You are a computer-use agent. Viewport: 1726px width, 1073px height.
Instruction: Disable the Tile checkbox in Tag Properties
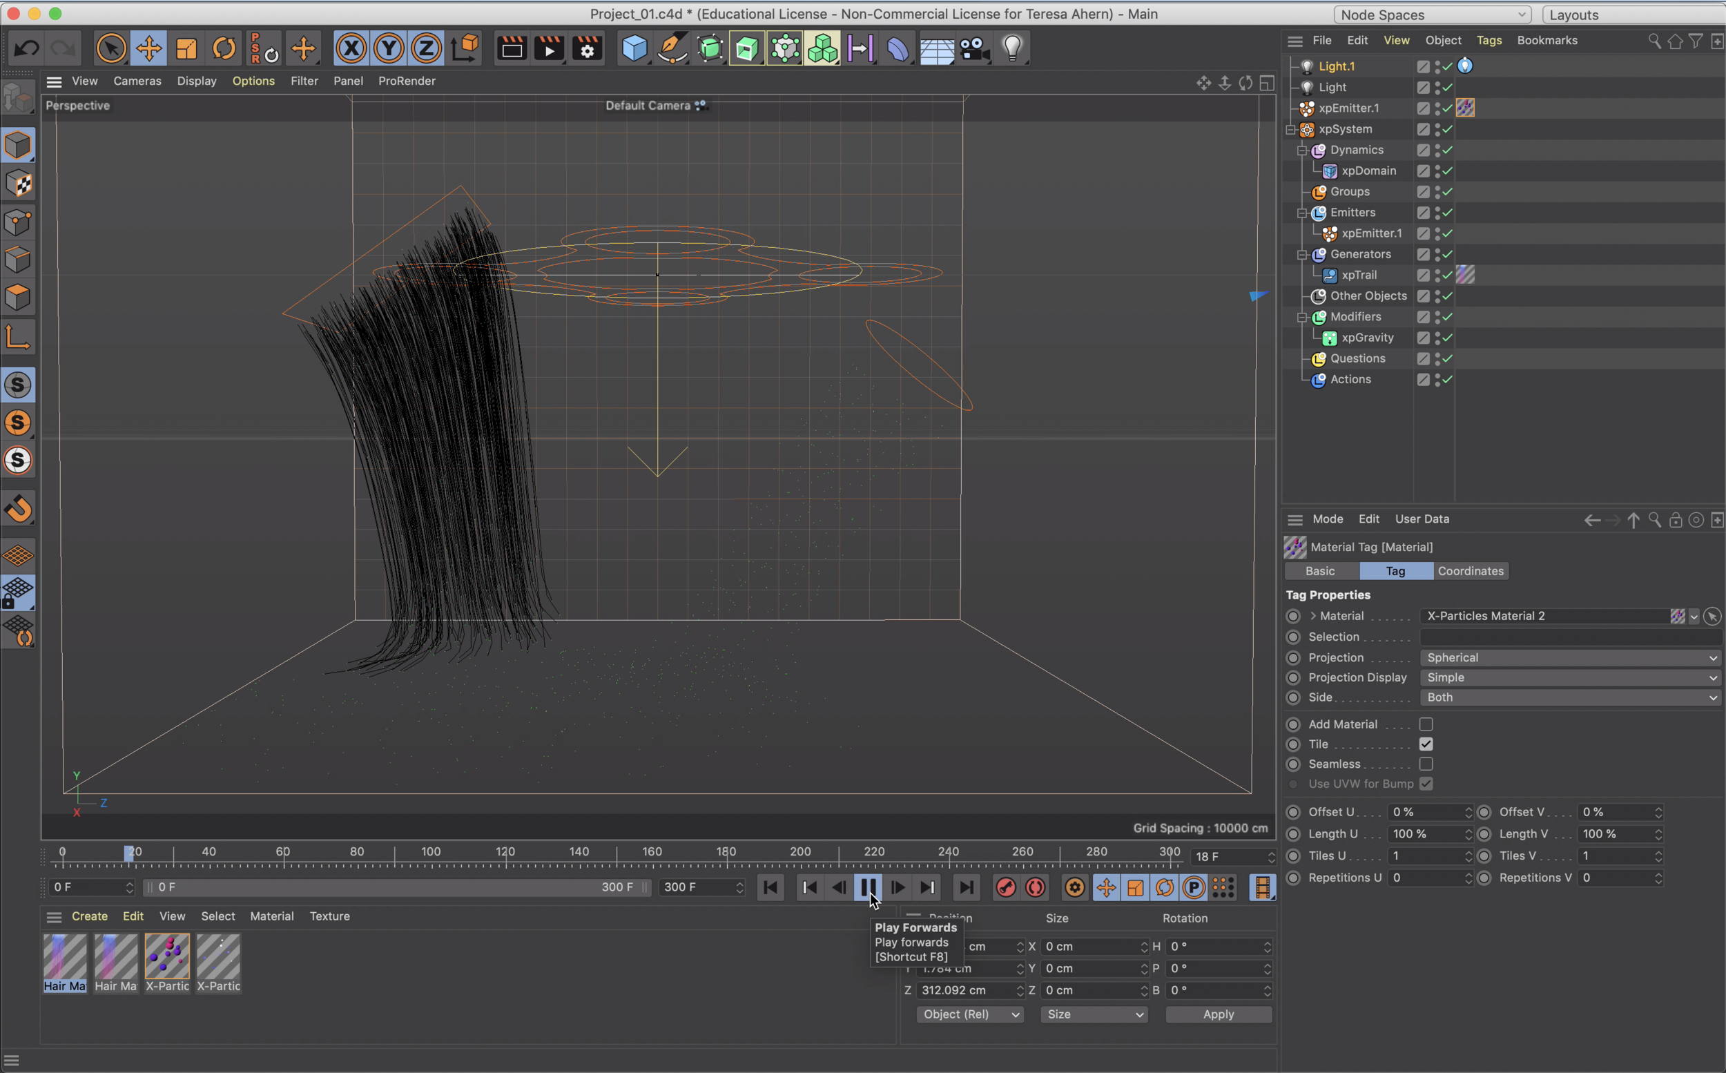point(1428,744)
